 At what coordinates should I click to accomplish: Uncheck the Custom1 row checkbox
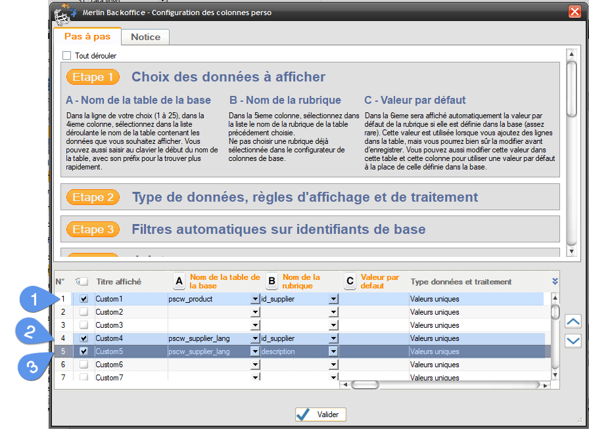[x=83, y=299]
